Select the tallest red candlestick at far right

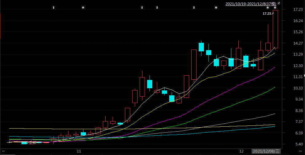pos(275,29)
